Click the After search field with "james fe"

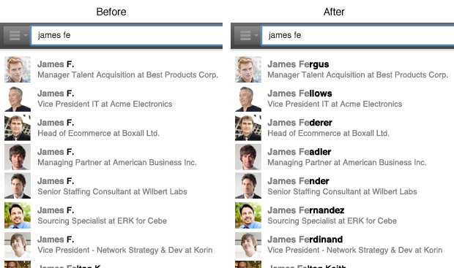pyautogui.click(x=358, y=35)
